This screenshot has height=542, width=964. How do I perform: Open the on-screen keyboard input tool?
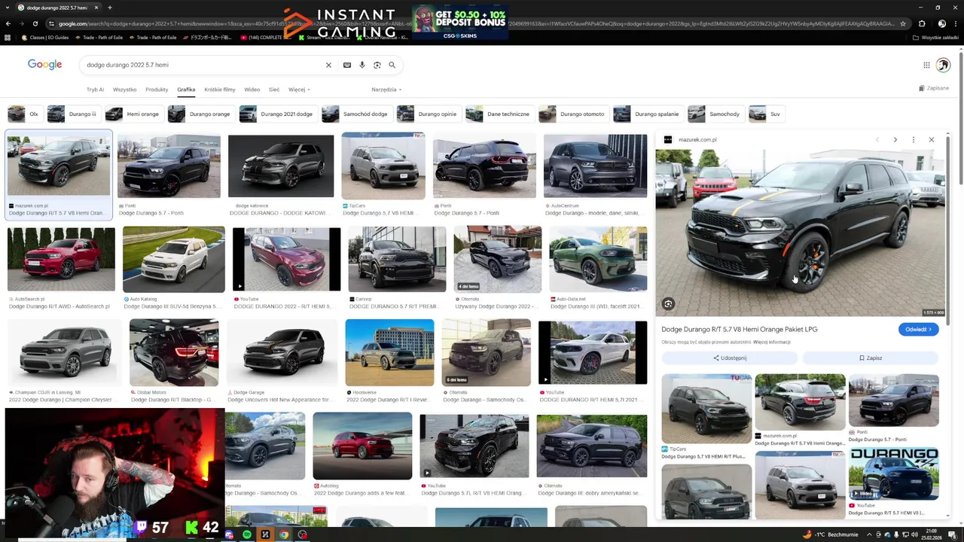click(x=347, y=65)
